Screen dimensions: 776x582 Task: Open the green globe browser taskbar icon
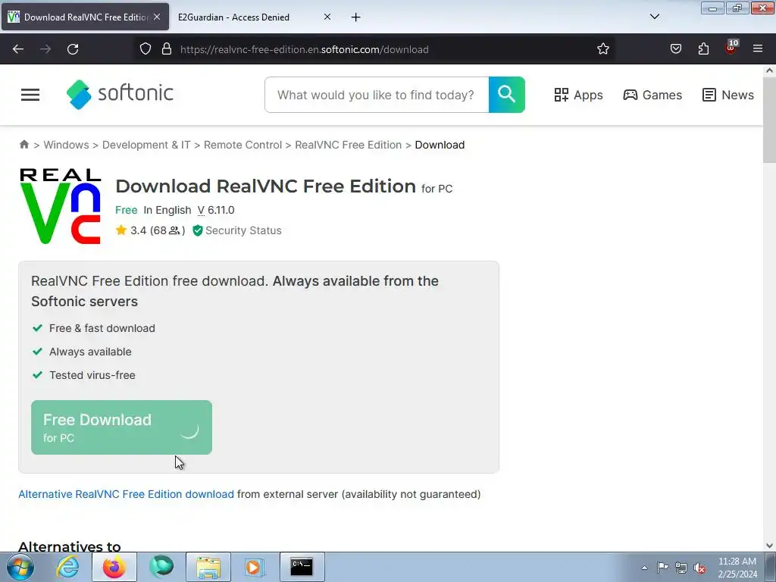tap(161, 567)
